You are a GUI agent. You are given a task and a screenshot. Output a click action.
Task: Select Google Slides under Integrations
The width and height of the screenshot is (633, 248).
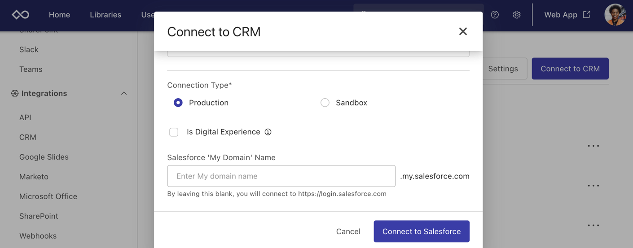[44, 157]
